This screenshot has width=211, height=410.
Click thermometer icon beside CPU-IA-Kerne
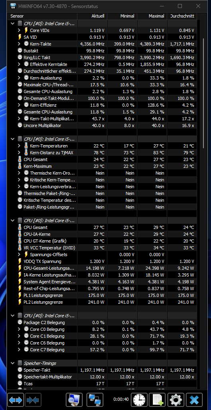coord(20,234)
